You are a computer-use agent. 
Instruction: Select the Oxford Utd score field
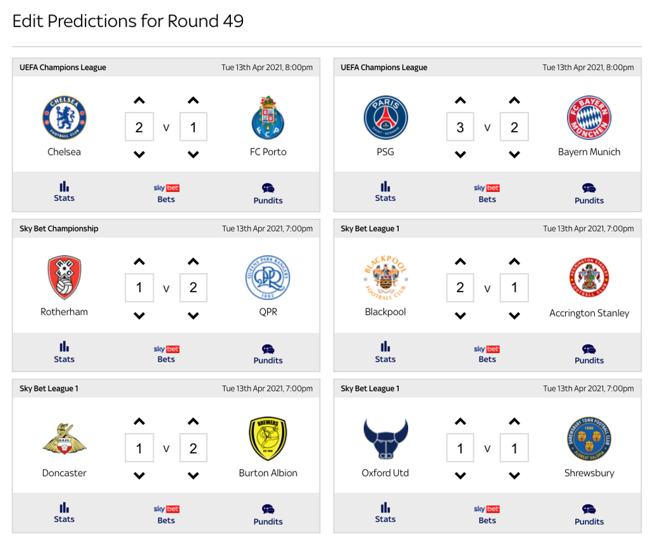(460, 448)
